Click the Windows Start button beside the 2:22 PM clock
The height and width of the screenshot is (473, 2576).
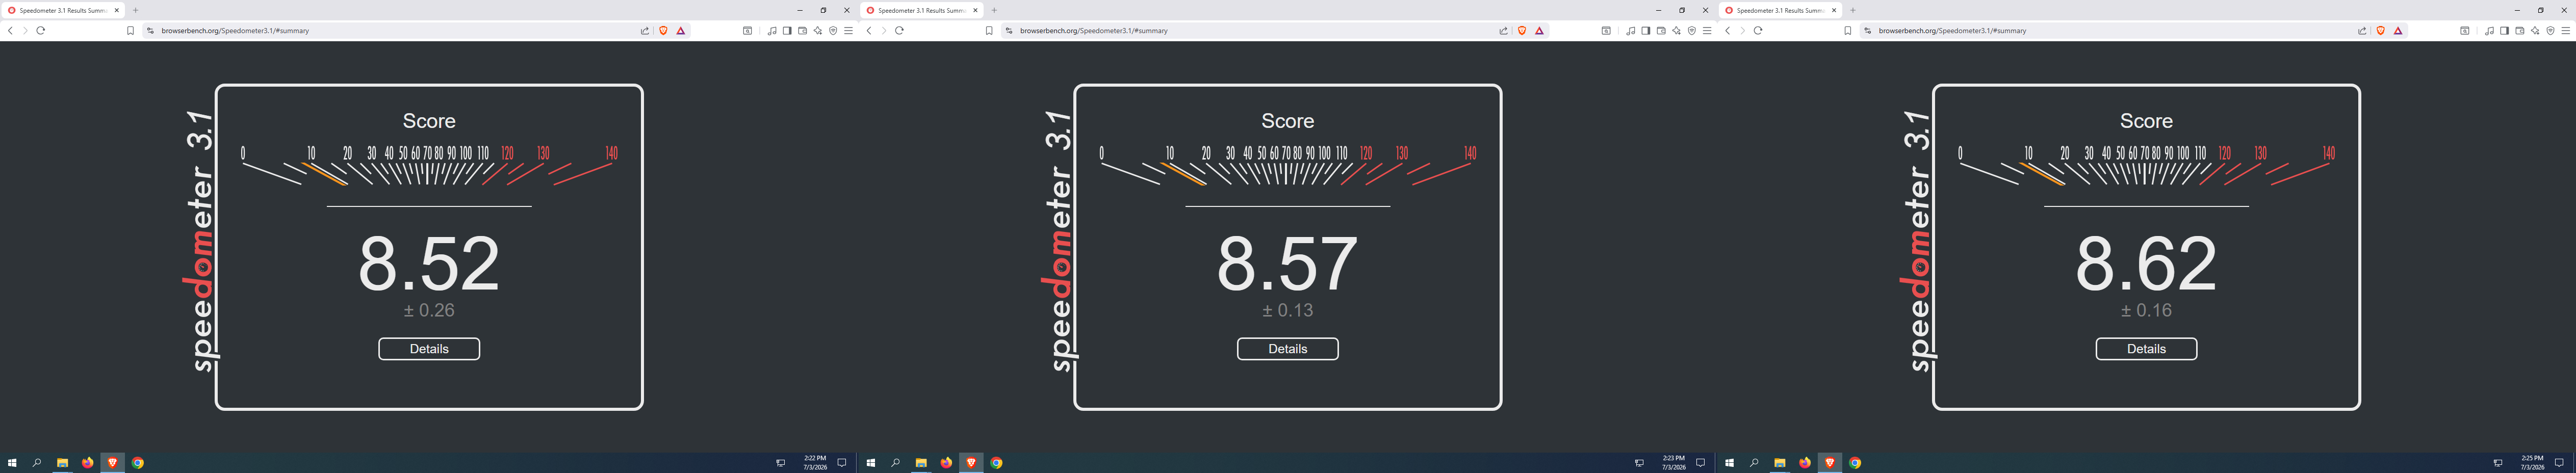[13, 463]
